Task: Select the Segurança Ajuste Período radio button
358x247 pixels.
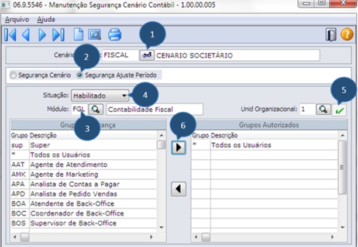Action: 80,75
